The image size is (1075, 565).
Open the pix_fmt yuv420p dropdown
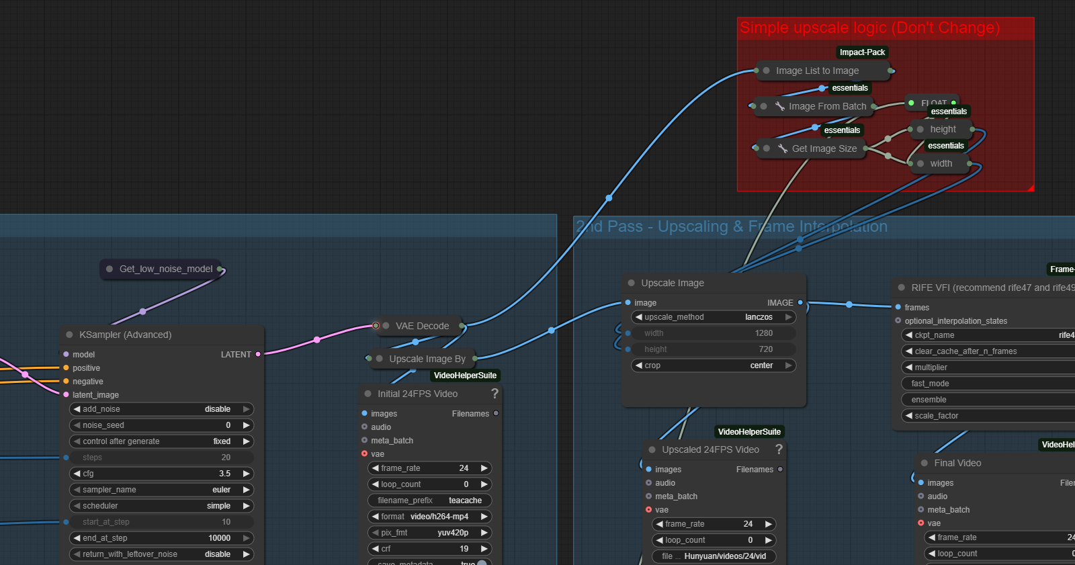[430, 533]
